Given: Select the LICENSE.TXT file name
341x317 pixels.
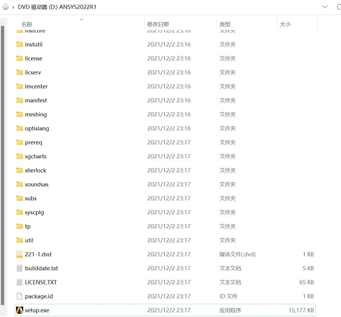Looking at the screenshot, I should pyautogui.click(x=41, y=282).
